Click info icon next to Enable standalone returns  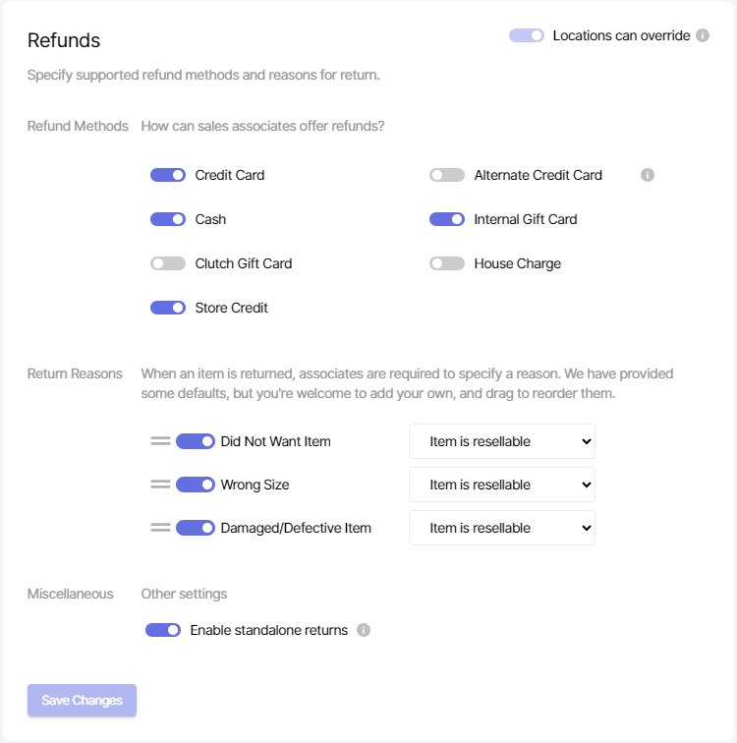[364, 630]
